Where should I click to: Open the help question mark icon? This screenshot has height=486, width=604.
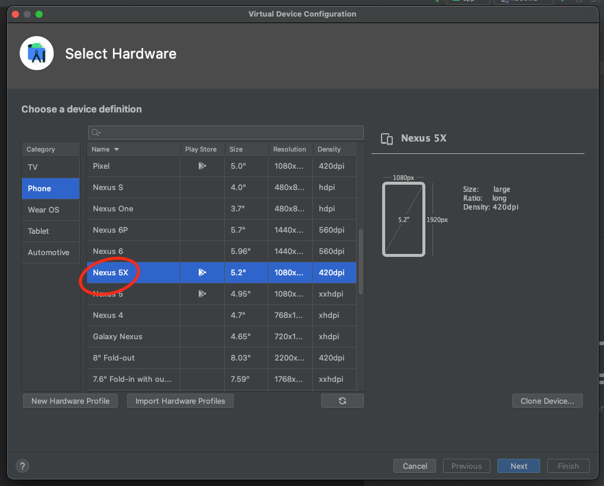(x=22, y=466)
